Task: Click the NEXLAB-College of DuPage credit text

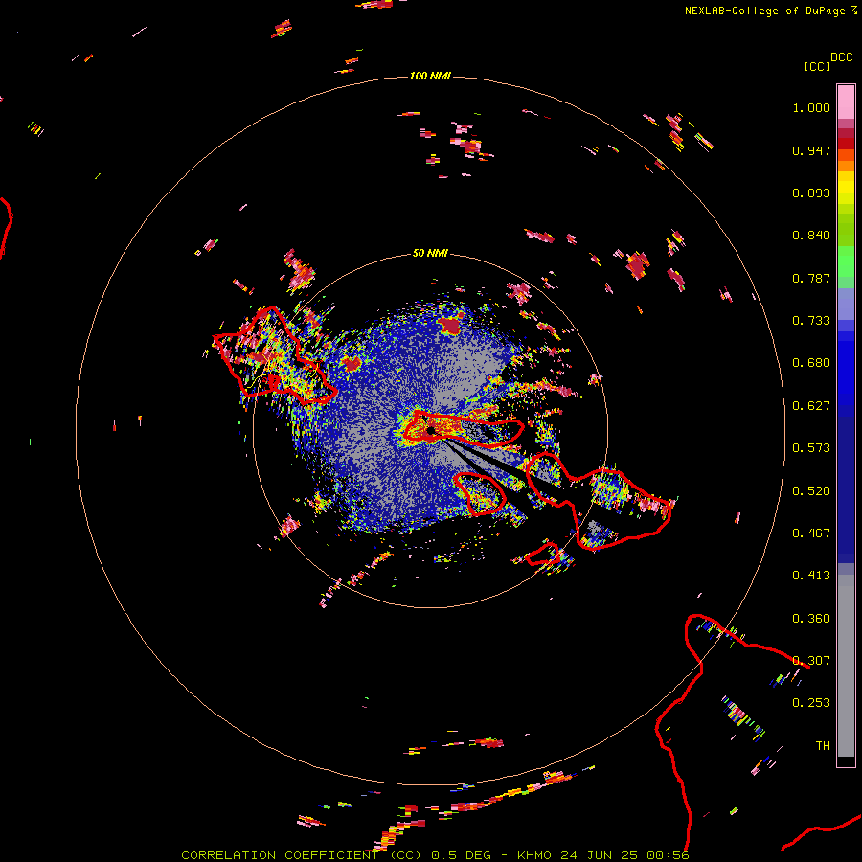Action: click(x=765, y=11)
